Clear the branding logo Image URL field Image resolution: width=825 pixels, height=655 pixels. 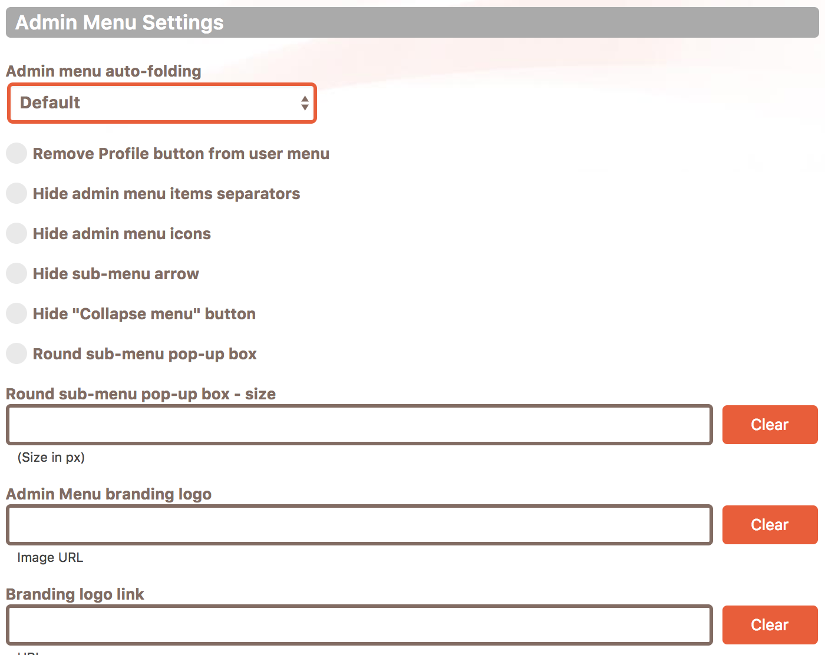click(770, 525)
